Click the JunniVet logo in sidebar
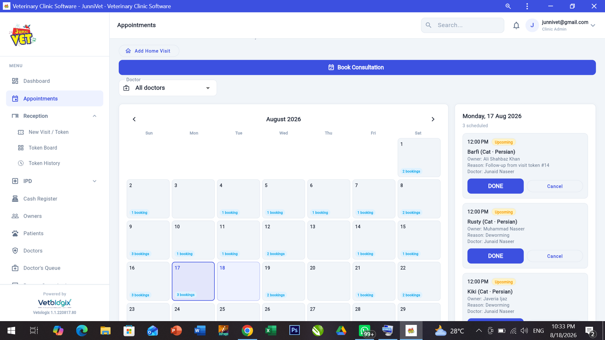605x340 pixels. click(x=23, y=35)
